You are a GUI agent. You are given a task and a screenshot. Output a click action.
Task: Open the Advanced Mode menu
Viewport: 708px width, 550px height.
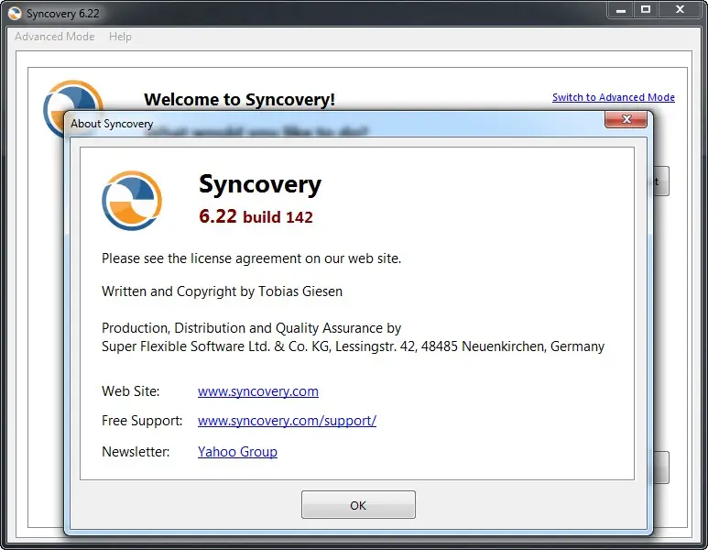[55, 37]
